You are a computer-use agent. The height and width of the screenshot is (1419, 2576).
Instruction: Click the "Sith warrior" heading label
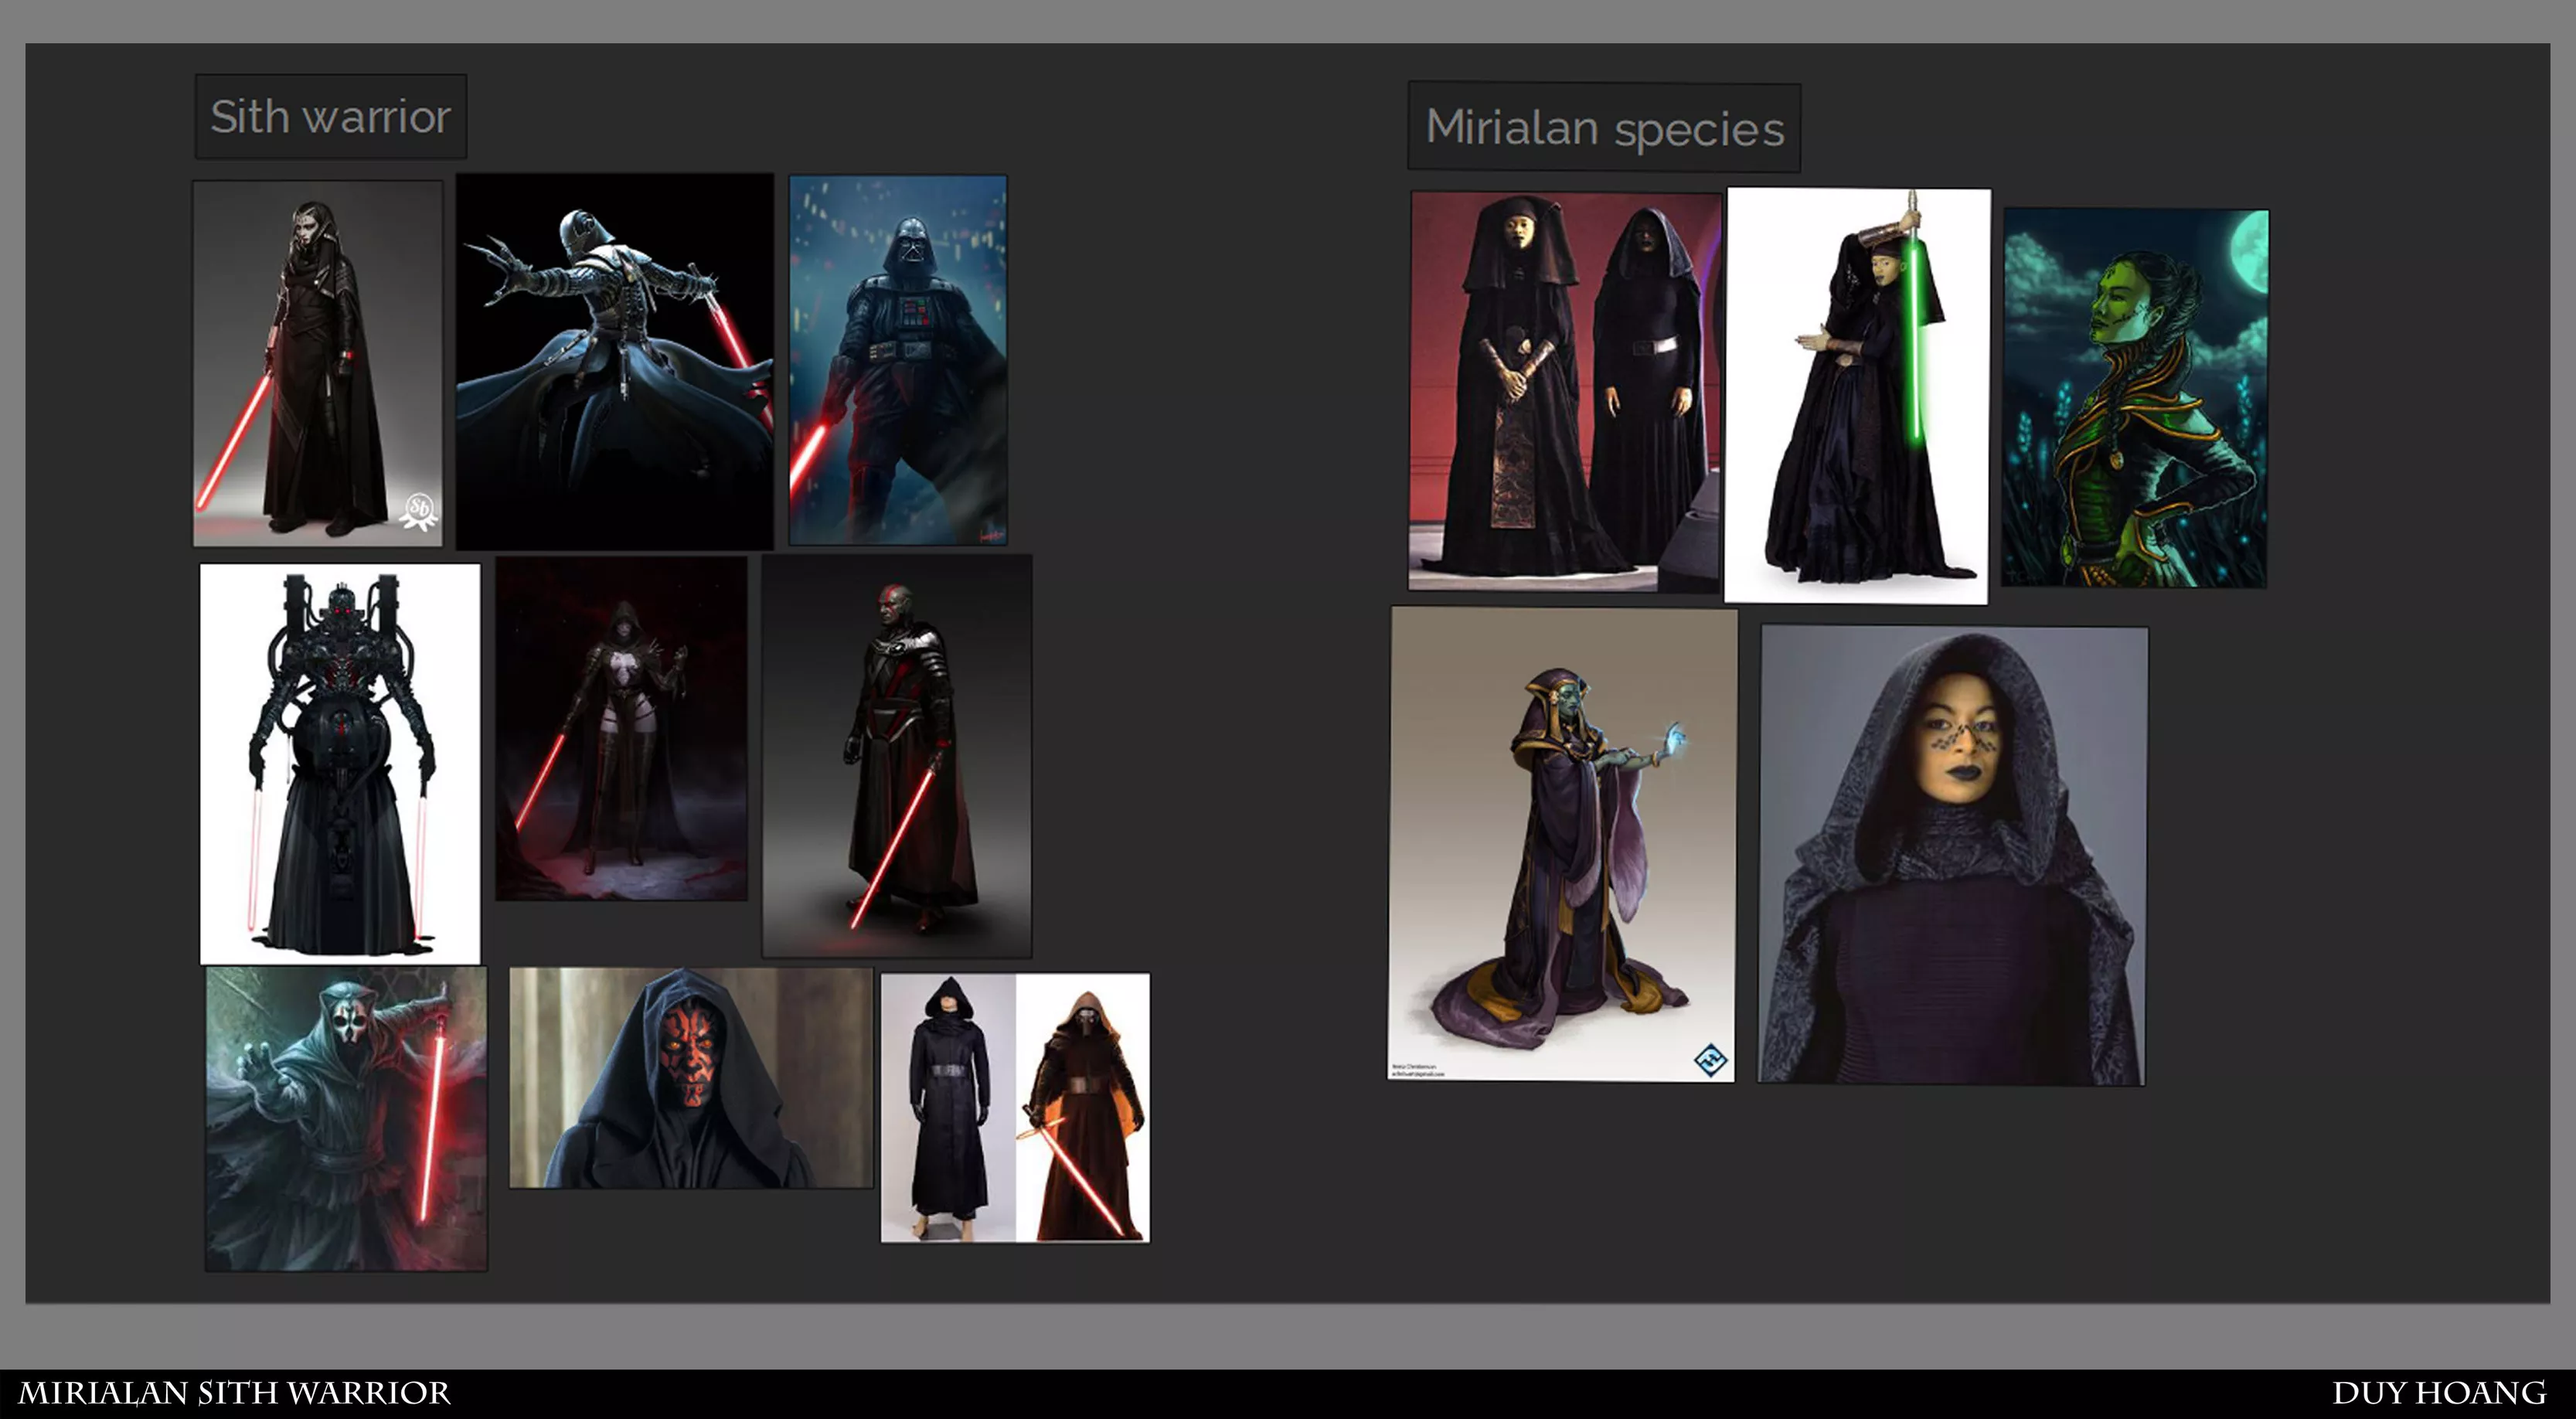(x=330, y=117)
